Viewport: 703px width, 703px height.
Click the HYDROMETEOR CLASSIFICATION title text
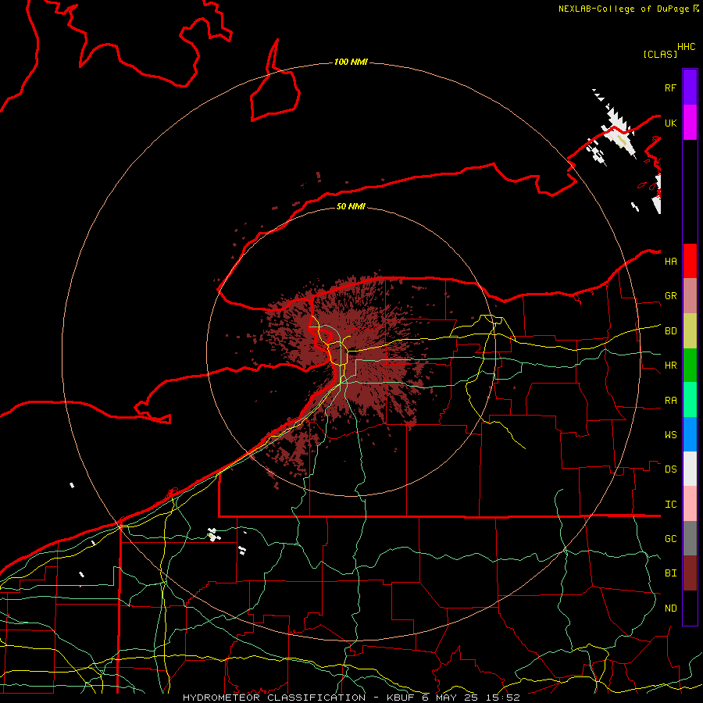(274, 698)
